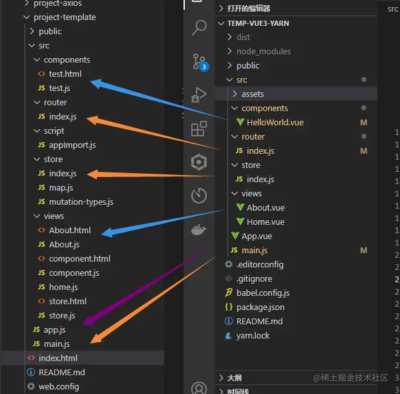The image size is (400, 394).
Task: Collapse the TEMP-VUE3-YARN root section
Action: click(x=221, y=23)
